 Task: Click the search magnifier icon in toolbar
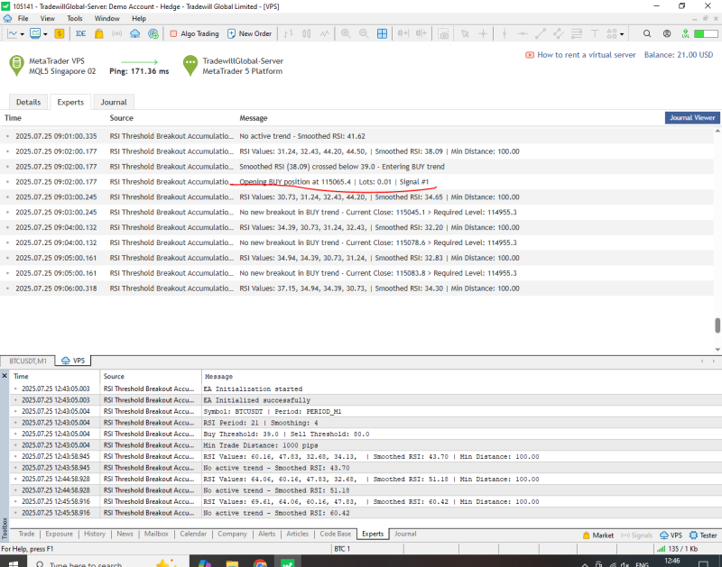(x=647, y=33)
